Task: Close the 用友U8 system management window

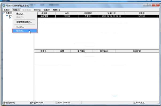Action: coord(156,5)
